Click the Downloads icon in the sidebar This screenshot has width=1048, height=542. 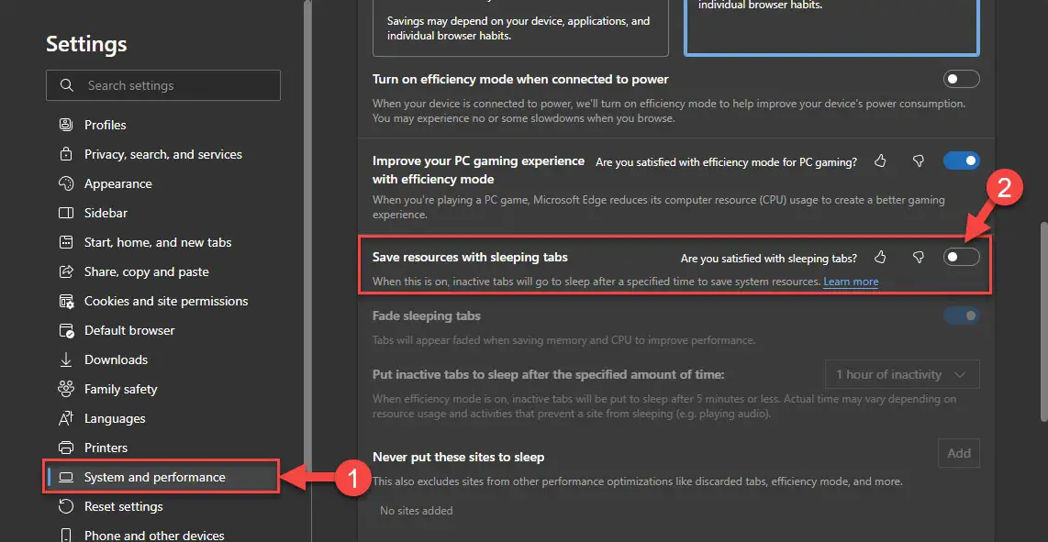65,359
